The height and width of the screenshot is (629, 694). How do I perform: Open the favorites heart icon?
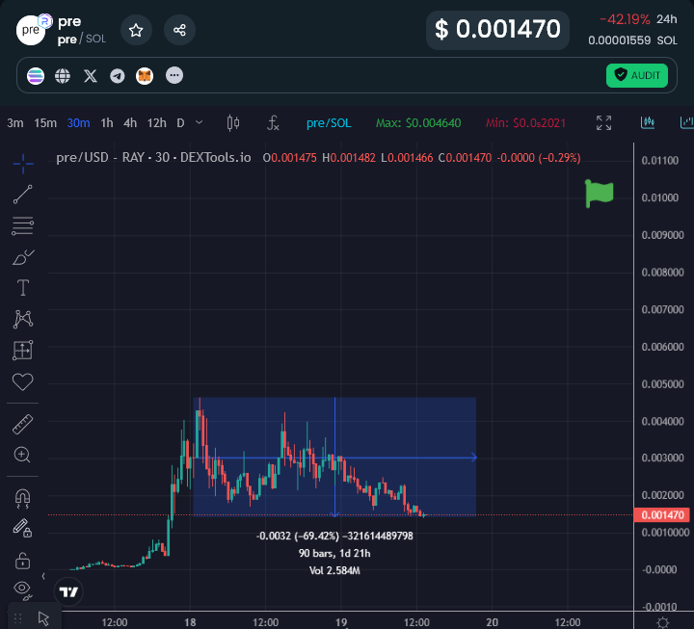tap(22, 381)
